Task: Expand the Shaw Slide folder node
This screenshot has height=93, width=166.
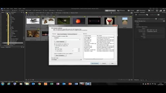Action: click(7, 44)
